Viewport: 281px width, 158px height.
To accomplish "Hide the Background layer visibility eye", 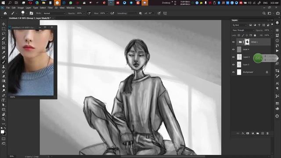I will coord(233,72).
